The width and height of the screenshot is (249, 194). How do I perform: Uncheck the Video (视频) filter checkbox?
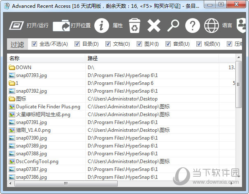point(199,44)
